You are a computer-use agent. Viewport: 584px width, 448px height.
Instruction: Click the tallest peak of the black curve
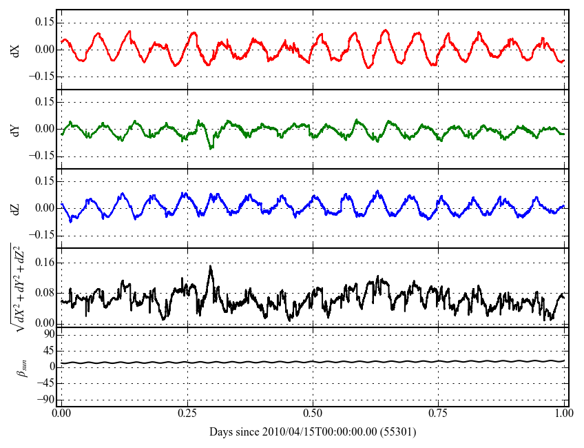(211, 266)
